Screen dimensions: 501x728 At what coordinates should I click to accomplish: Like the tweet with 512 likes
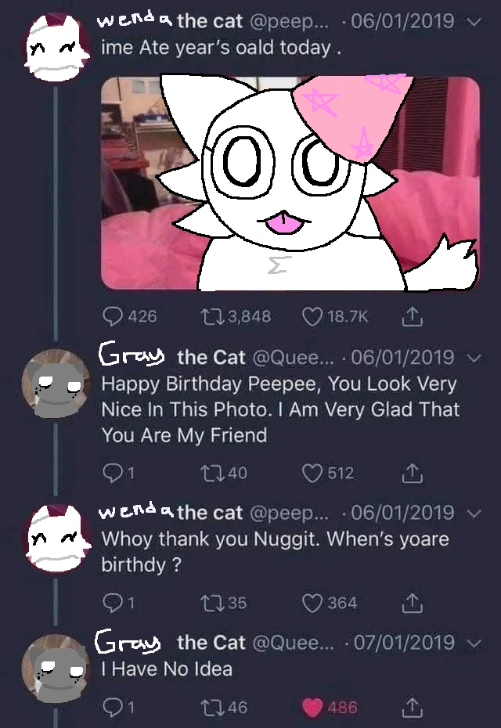312,473
